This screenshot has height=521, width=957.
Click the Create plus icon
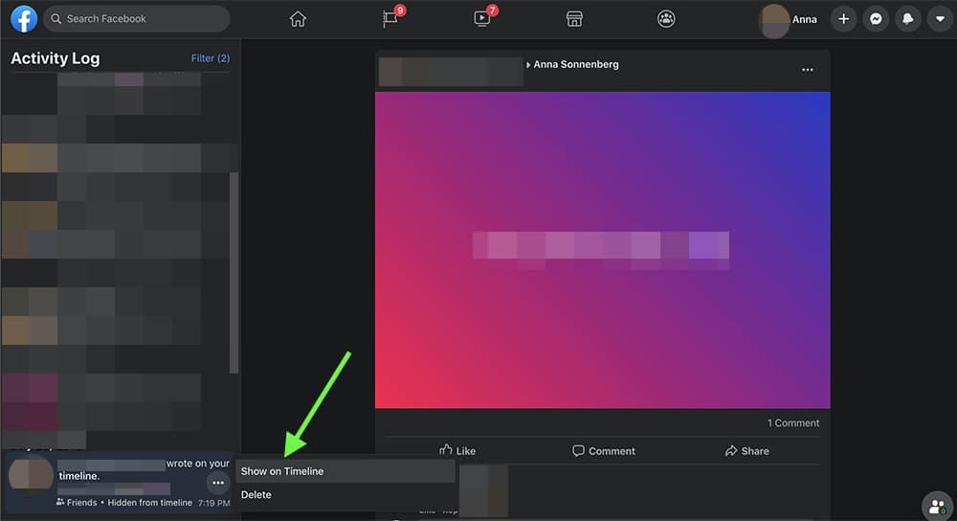pos(843,19)
